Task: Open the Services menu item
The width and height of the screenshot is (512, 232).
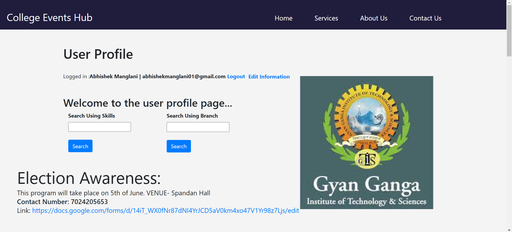Action: click(x=326, y=18)
